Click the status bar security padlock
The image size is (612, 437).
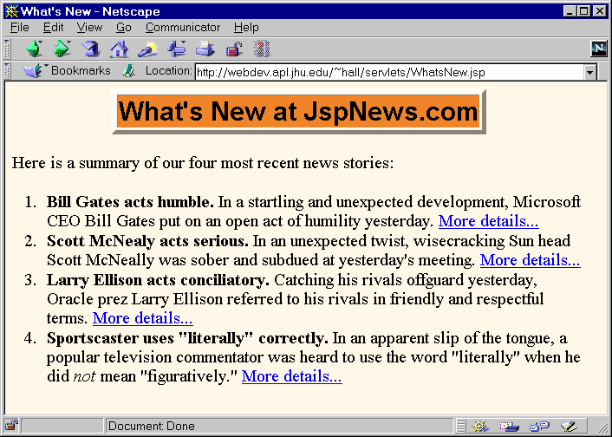pyautogui.click(x=12, y=425)
